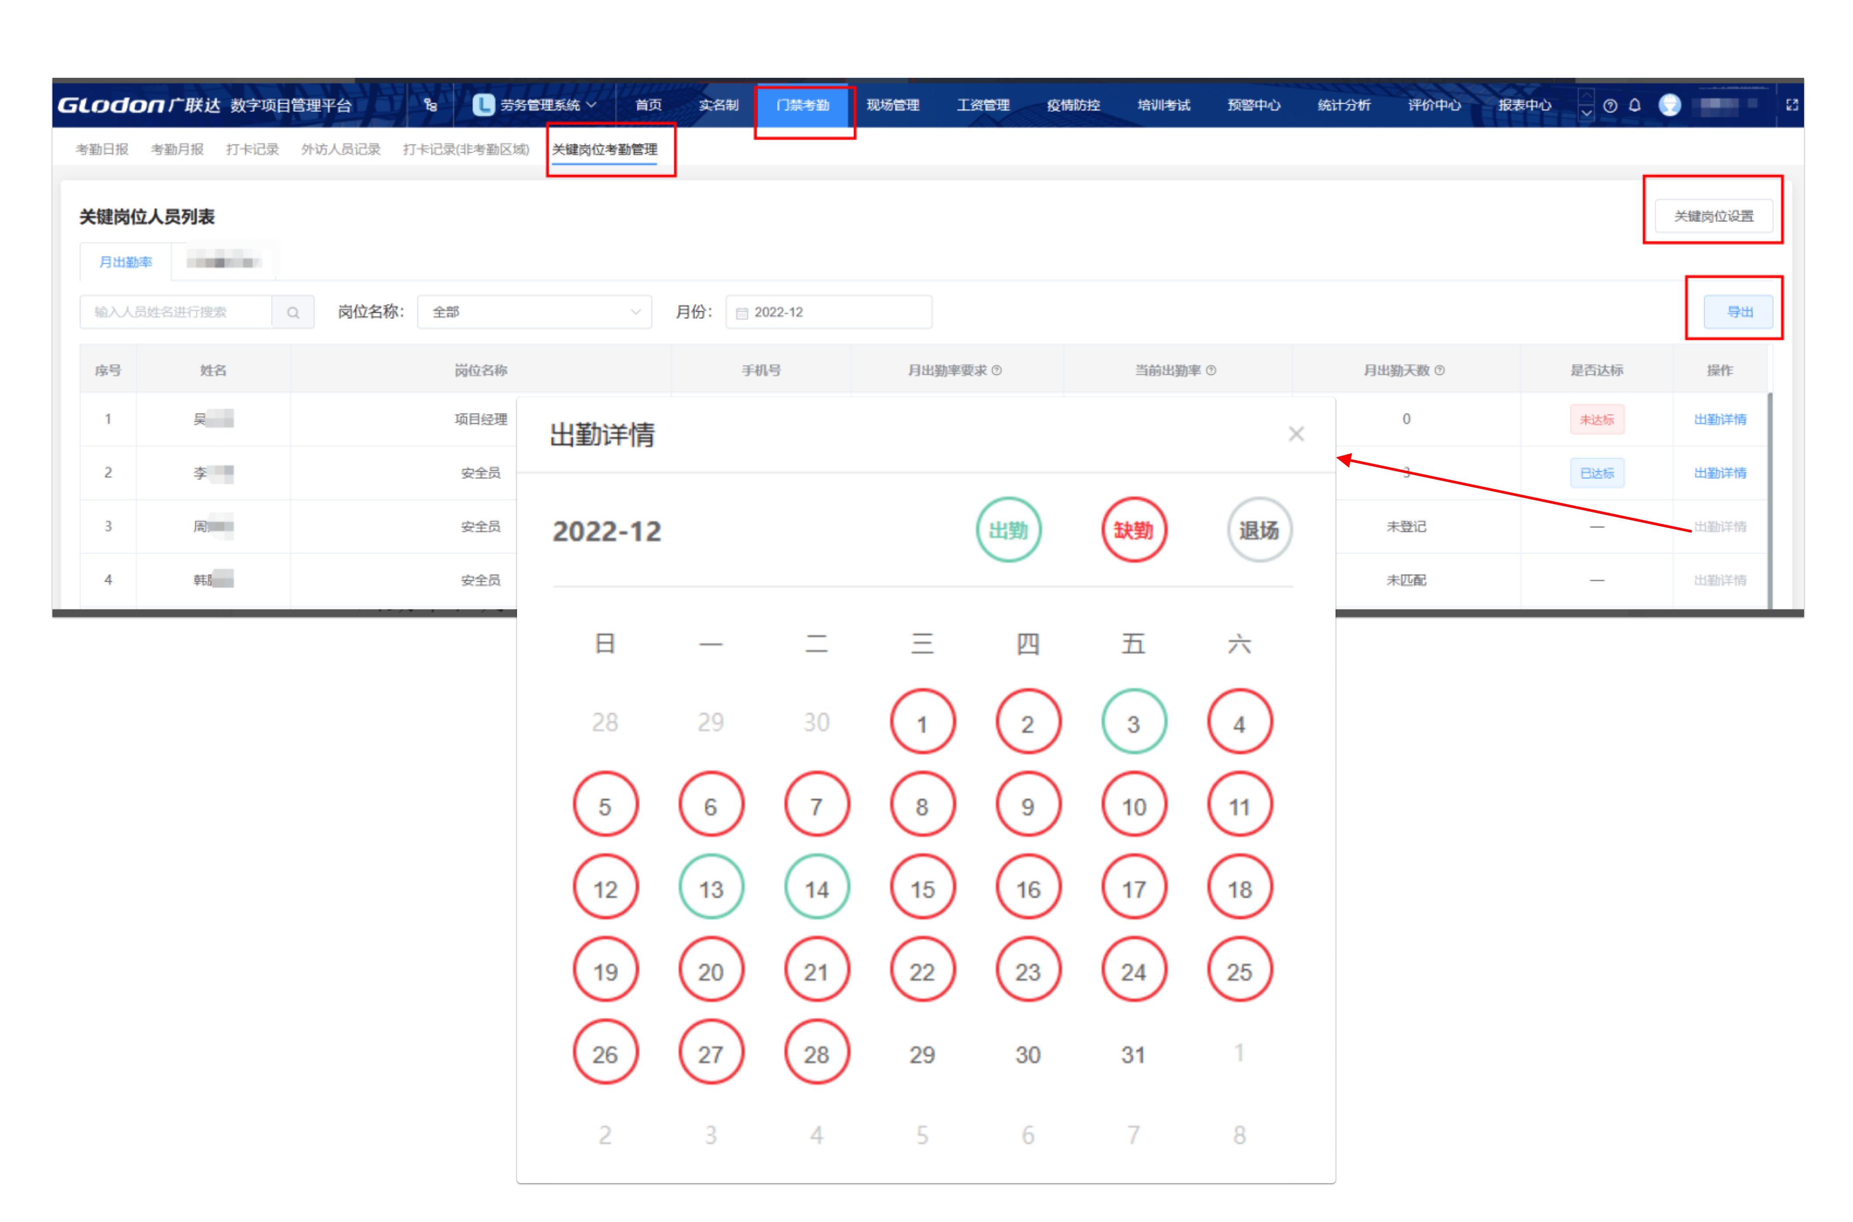Switch to the 打卡记录 tab

[x=252, y=149]
